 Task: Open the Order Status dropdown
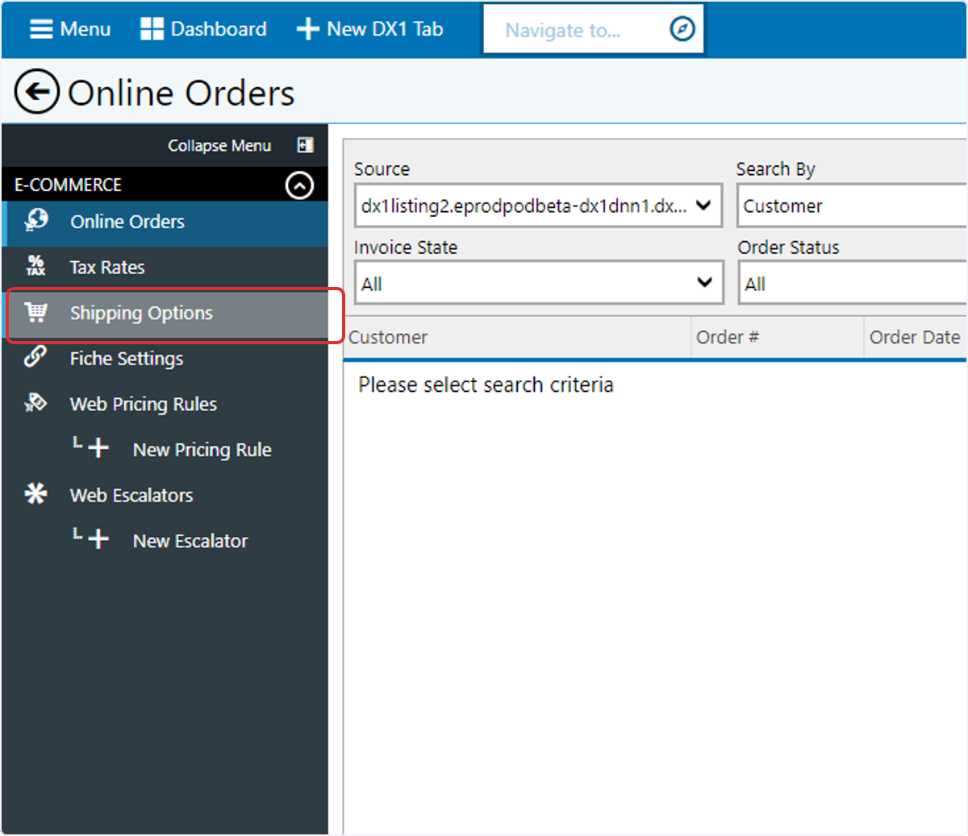click(852, 284)
